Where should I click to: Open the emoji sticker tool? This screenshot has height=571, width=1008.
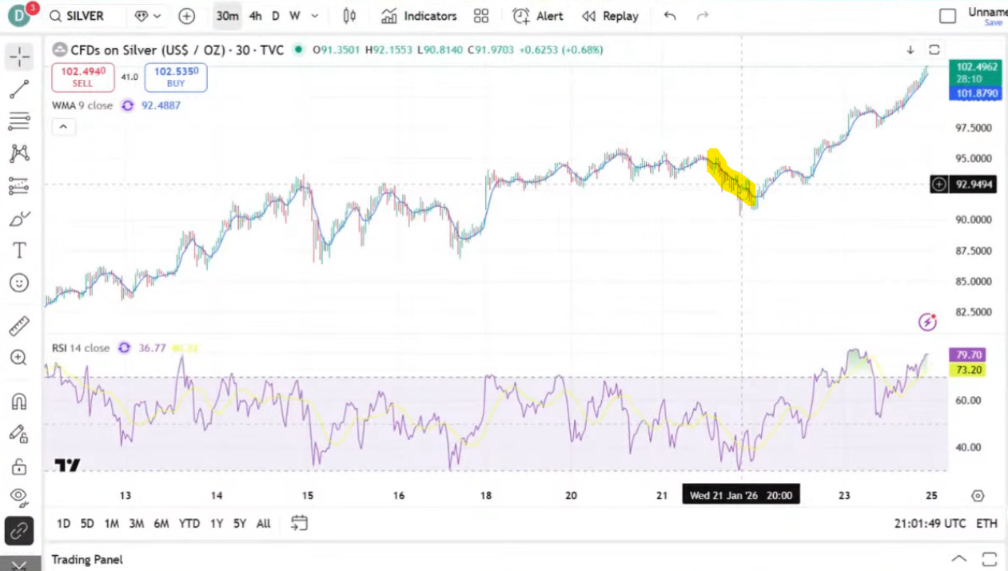(x=19, y=283)
